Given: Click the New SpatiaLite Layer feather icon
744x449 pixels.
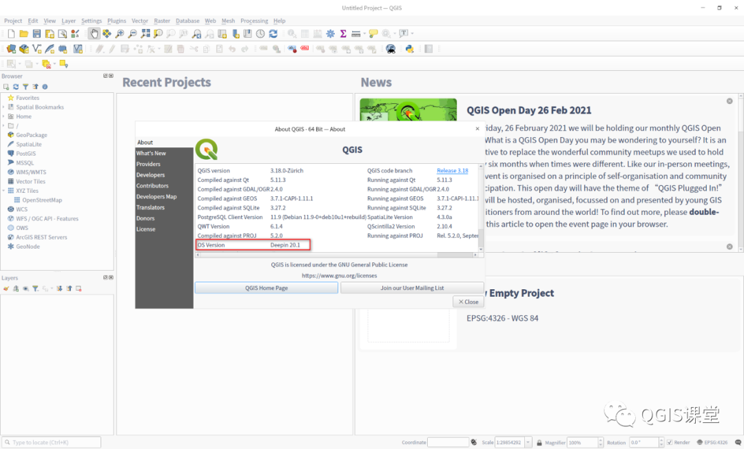Looking at the screenshot, I should coord(50,49).
